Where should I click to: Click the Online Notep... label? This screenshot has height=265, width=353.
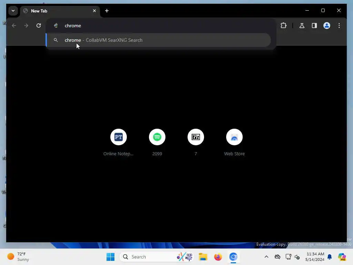119,154
